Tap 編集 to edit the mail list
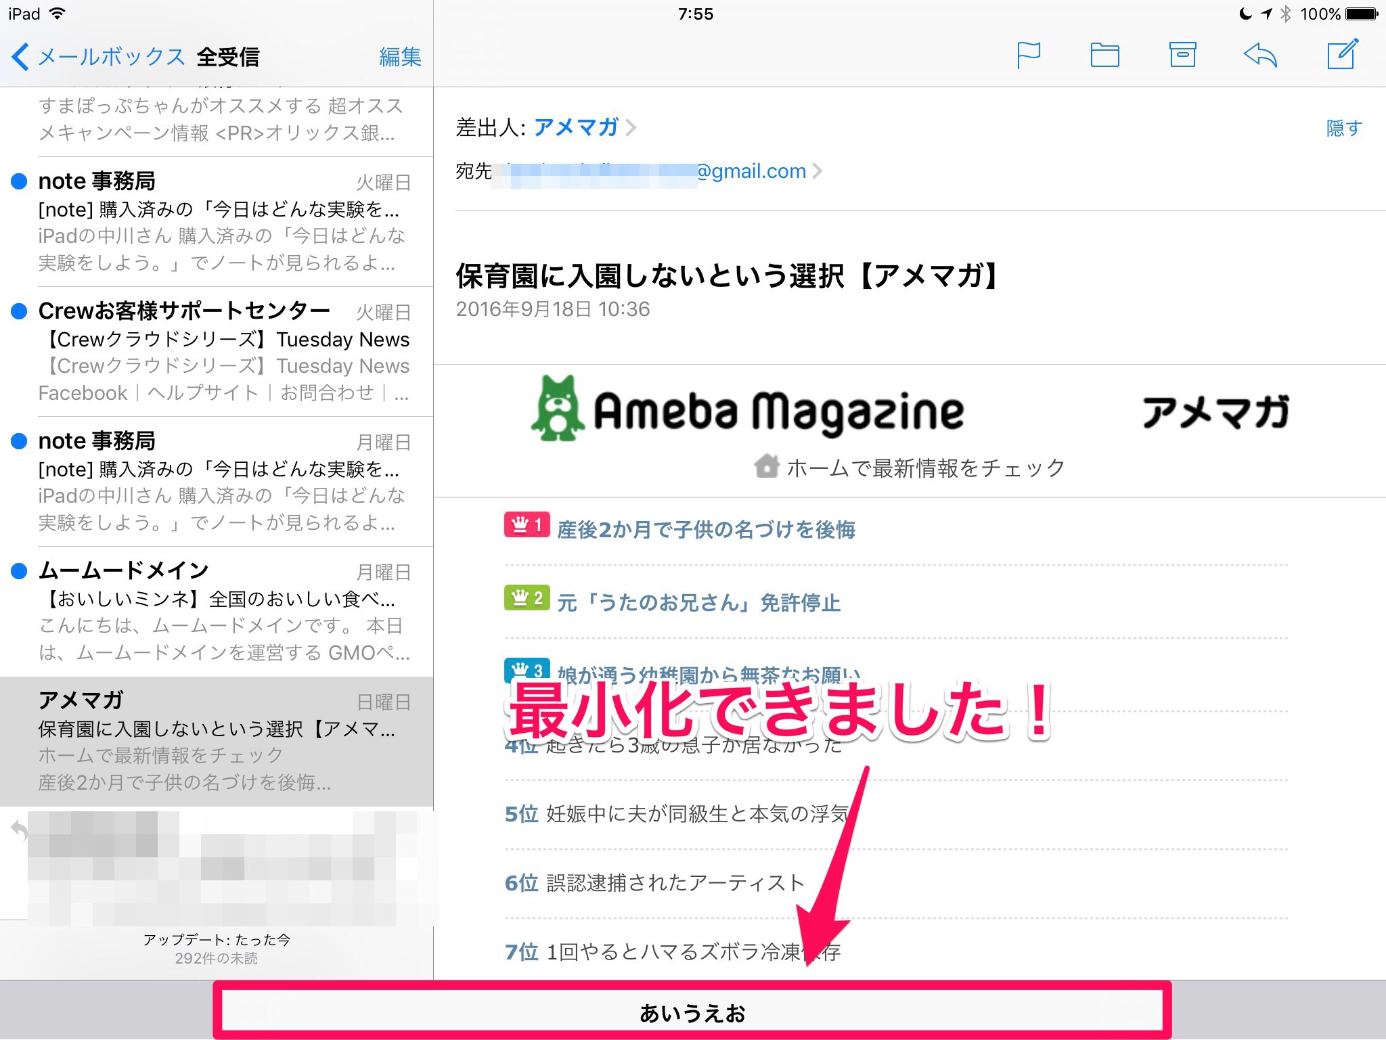The height and width of the screenshot is (1040, 1386). coord(400,57)
